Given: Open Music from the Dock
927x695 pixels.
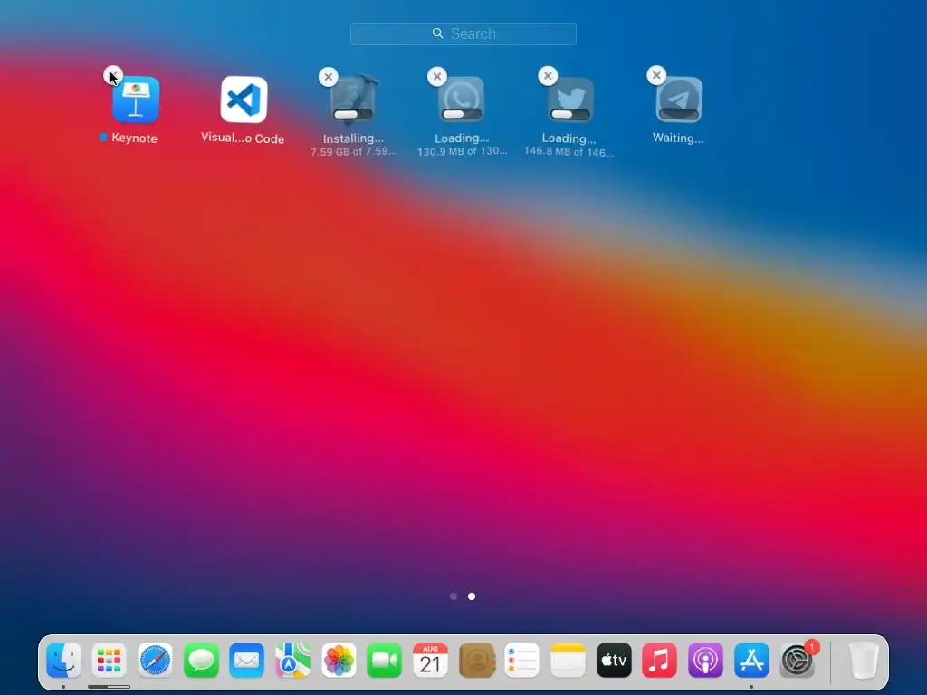Looking at the screenshot, I should click(x=660, y=660).
